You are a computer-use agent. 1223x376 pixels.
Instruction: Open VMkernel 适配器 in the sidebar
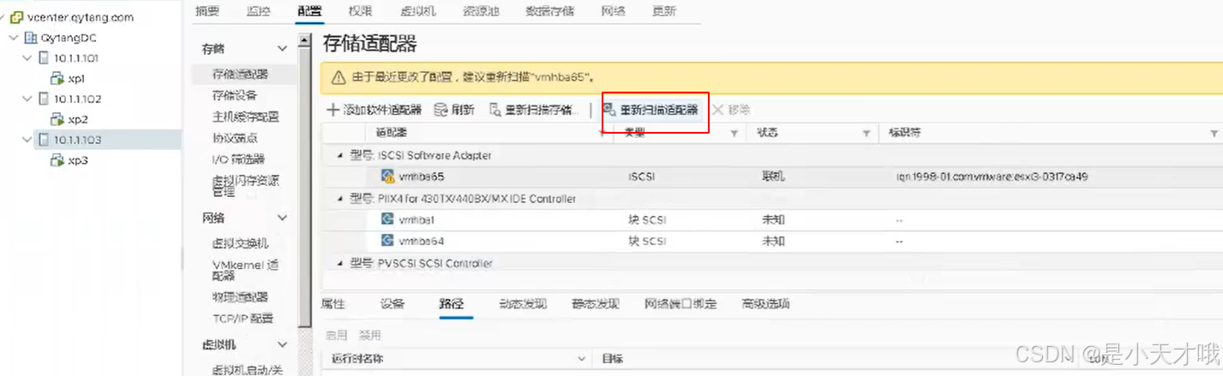245,271
